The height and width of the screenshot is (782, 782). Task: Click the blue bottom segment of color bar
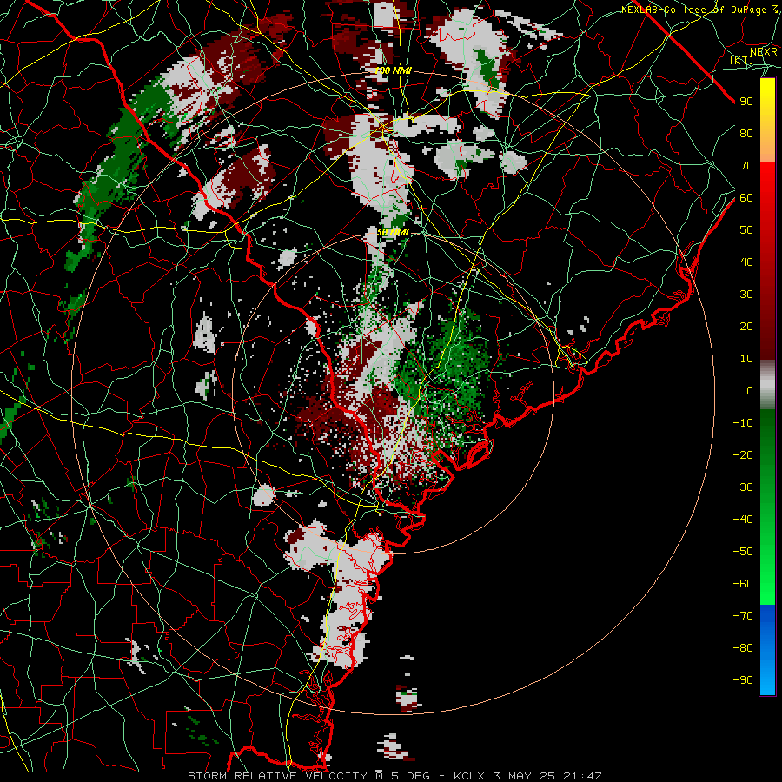coord(767,650)
